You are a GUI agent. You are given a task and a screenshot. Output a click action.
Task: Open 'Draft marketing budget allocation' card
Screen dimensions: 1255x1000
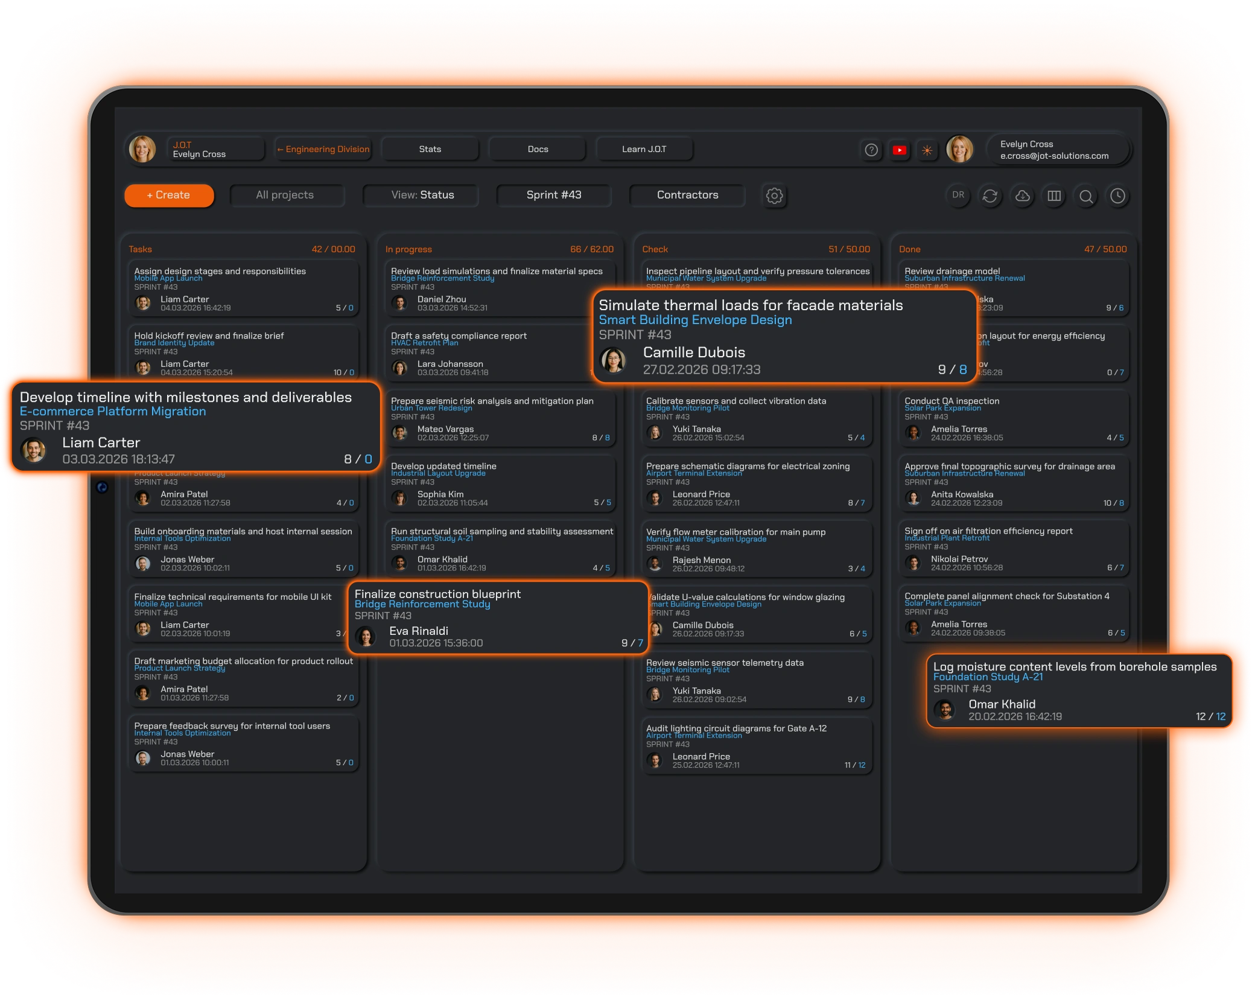click(243, 678)
